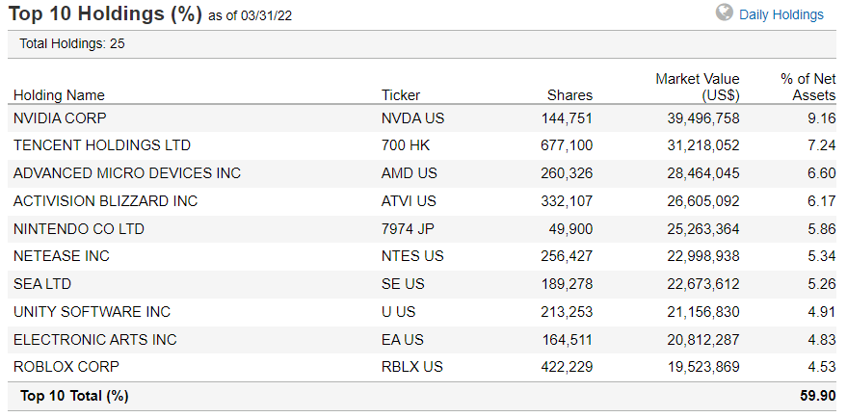Click the EA US ticker cell
The height and width of the screenshot is (417, 847).
click(405, 340)
